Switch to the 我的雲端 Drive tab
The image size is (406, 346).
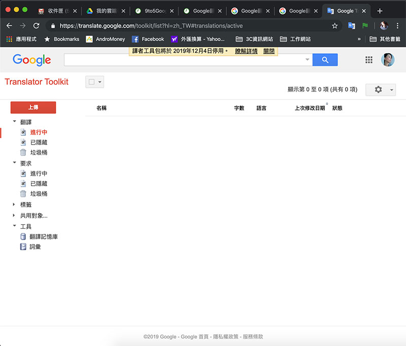pyautogui.click(x=104, y=11)
